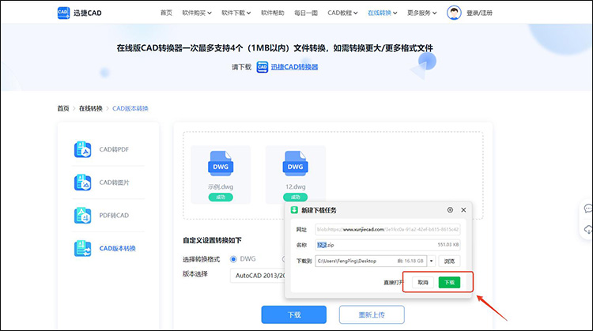Click the 重新上传 button

click(x=372, y=314)
